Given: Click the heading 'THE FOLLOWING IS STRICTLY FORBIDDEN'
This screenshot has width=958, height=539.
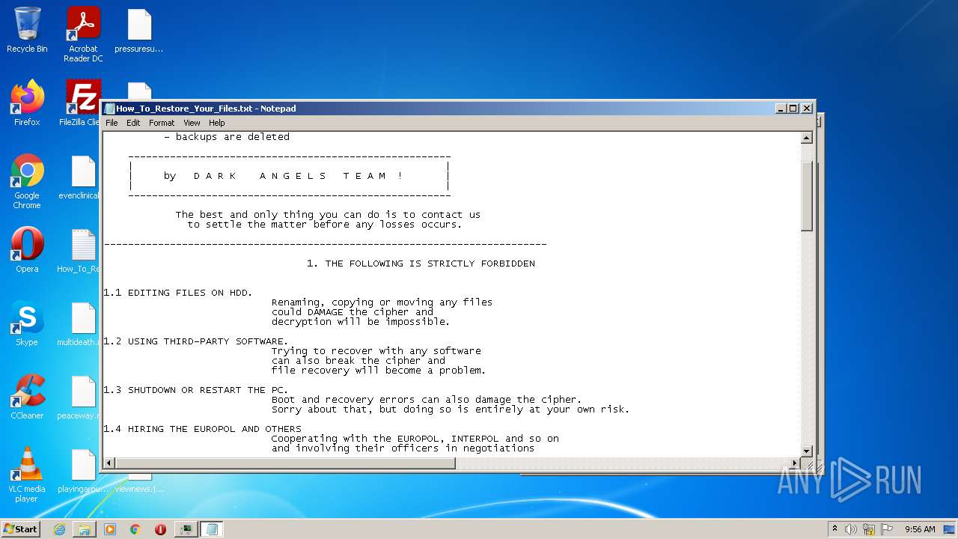Looking at the screenshot, I should [430, 264].
